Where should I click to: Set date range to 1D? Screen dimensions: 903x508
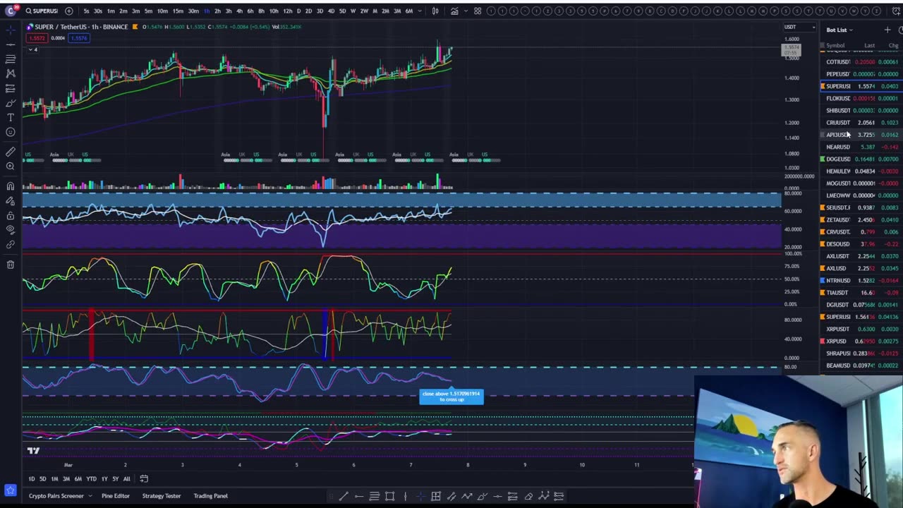click(31, 479)
